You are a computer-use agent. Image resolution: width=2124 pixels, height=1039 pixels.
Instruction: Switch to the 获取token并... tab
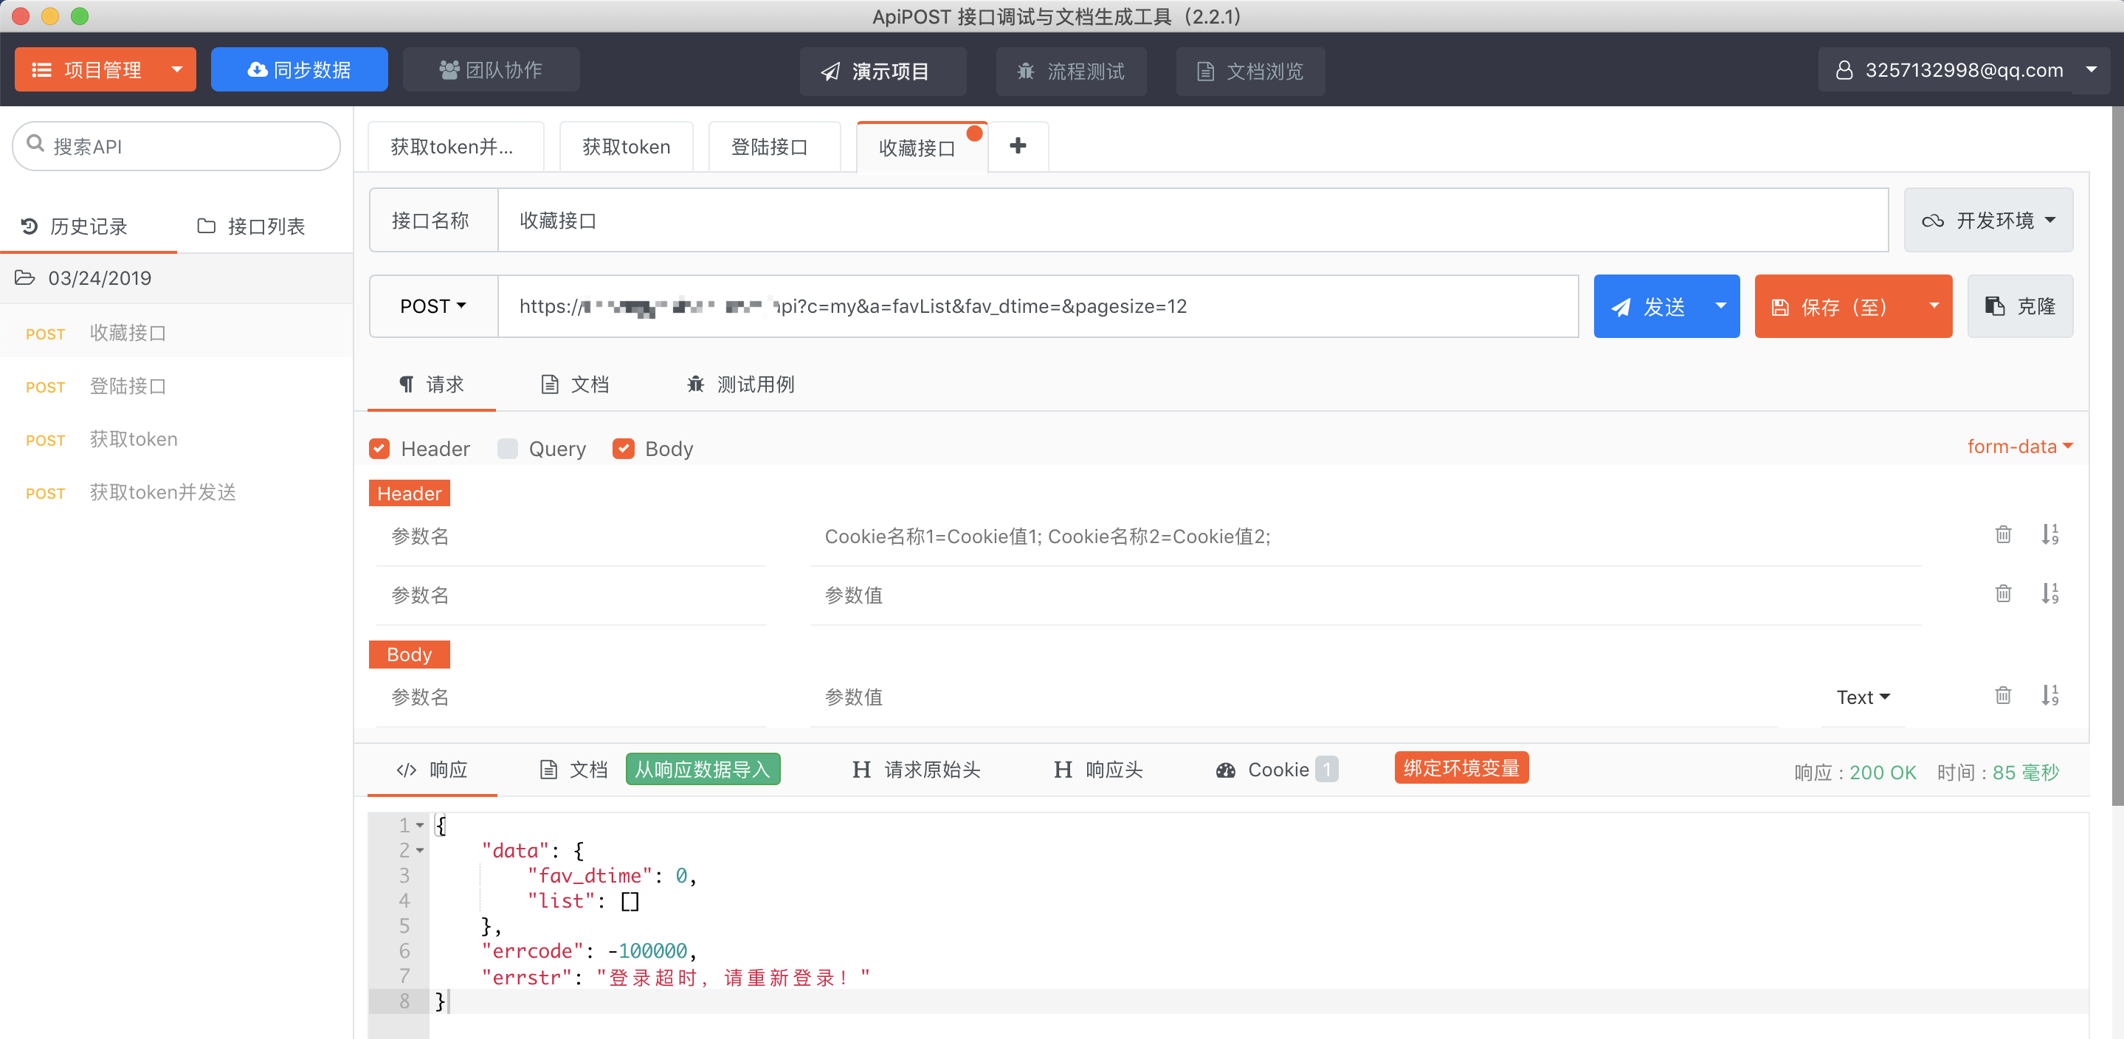(x=455, y=147)
